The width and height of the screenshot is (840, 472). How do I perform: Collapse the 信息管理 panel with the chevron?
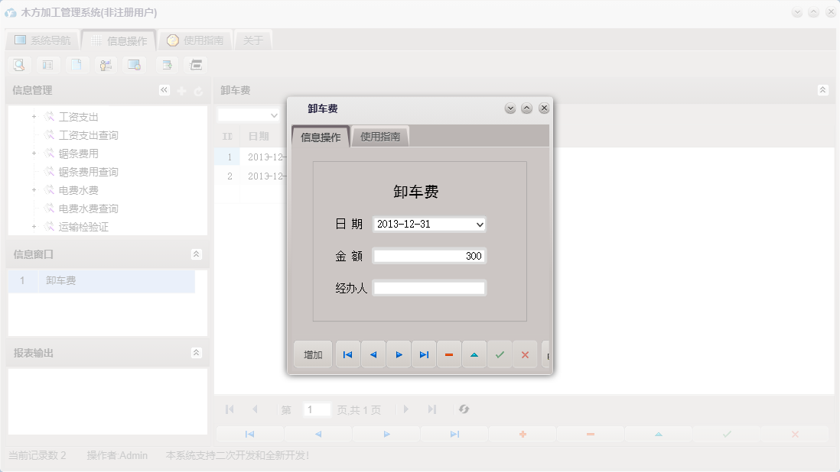pos(164,89)
